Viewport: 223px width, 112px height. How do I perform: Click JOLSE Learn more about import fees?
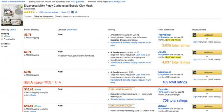[x=140, y=55]
